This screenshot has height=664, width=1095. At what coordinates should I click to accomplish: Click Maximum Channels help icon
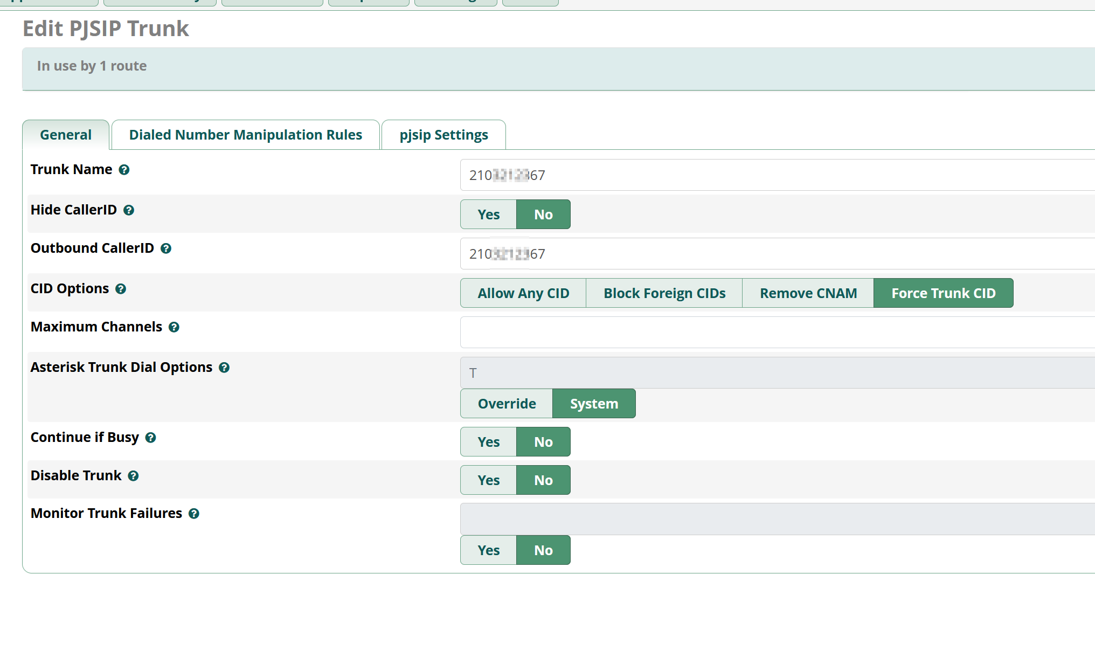pos(174,327)
